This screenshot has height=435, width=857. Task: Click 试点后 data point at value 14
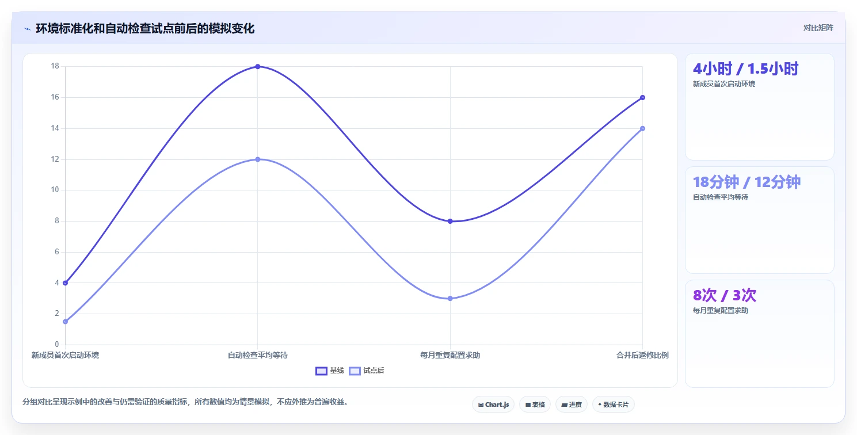click(x=642, y=128)
